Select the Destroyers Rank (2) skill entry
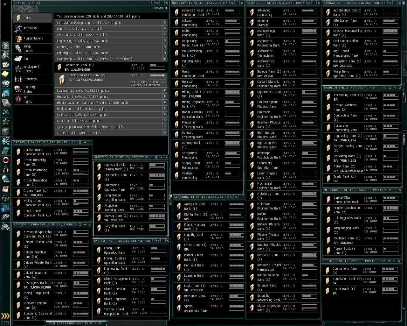This screenshot has height=326, width=407. point(52,285)
